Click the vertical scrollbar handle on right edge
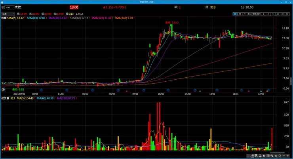 [x=291, y=81]
